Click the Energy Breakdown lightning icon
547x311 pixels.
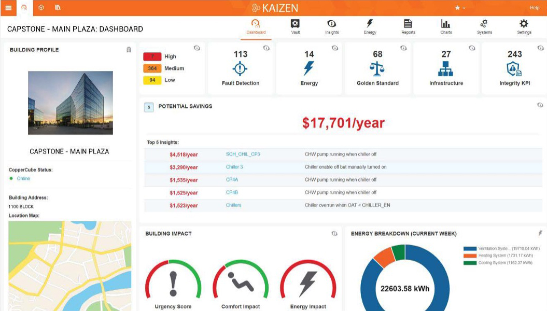point(540,233)
